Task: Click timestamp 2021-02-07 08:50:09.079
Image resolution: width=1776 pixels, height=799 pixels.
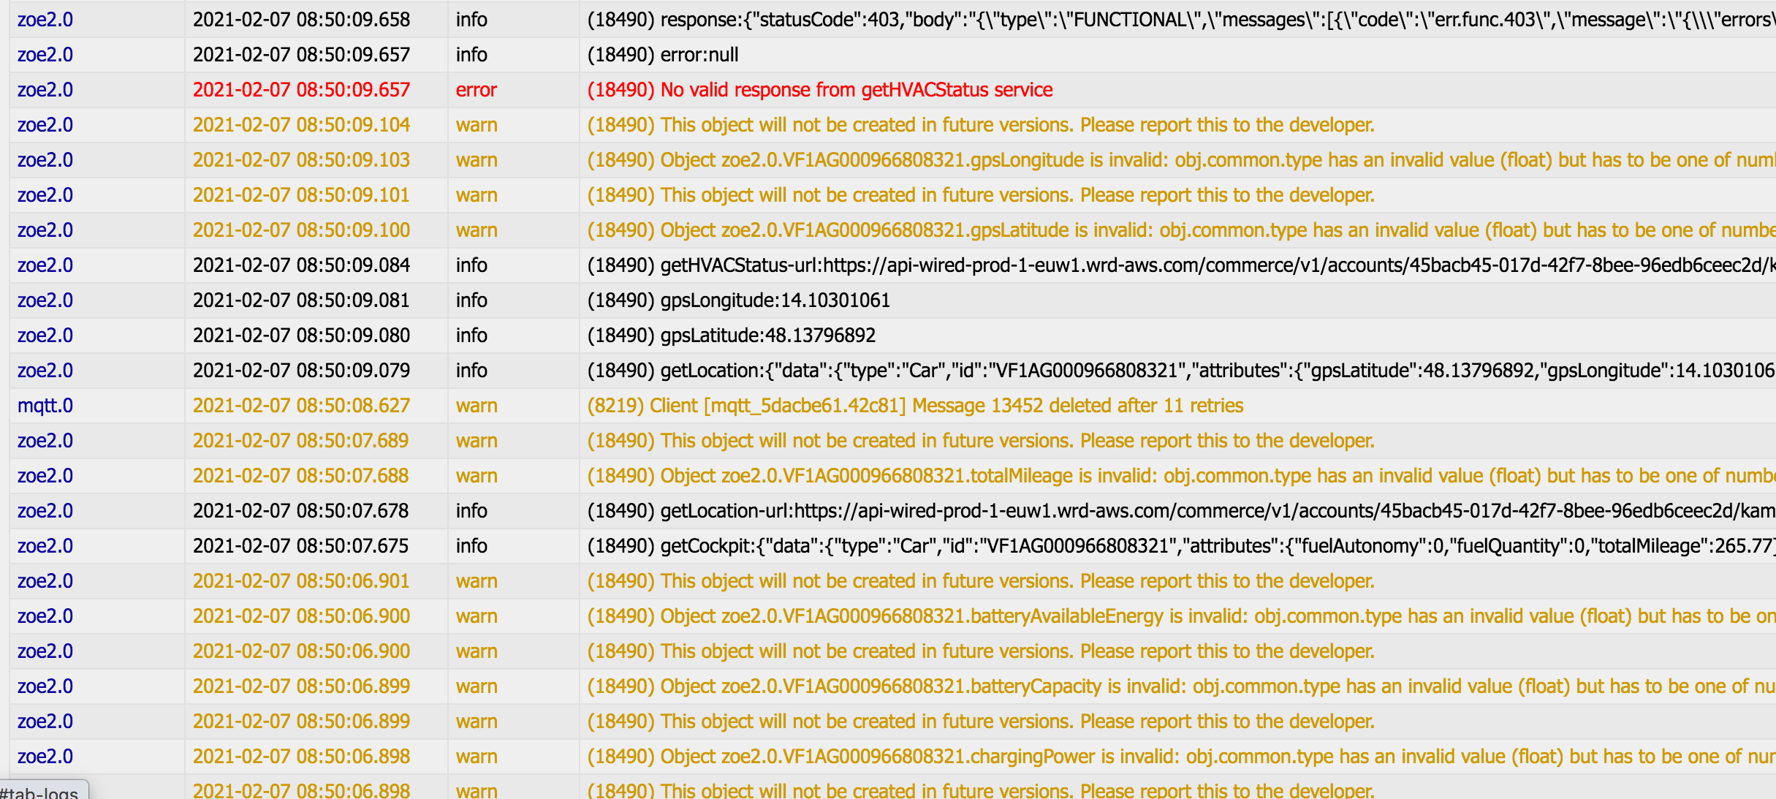Action: (301, 371)
